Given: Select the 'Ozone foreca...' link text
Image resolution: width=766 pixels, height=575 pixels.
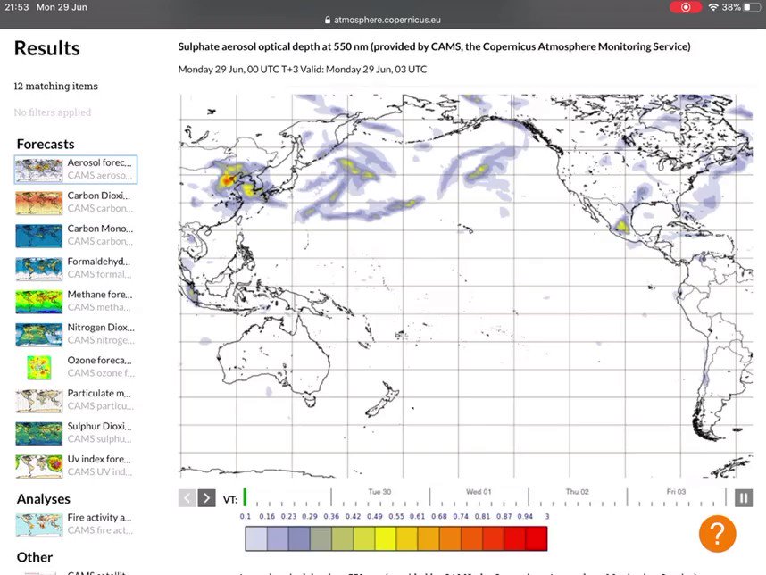Looking at the screenshot, I should point(100,361).
